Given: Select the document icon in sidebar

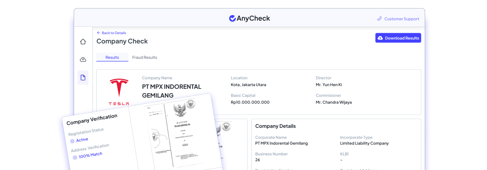Looking at the screenshot, I should pyautogui.click(x=83, y=77).
